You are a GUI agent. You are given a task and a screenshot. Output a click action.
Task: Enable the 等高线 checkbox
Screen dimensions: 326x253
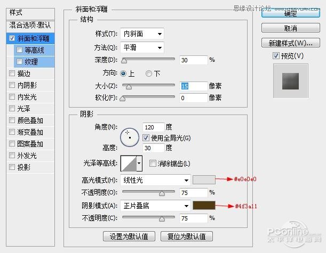pyautogui.click(x=19, y=50)
